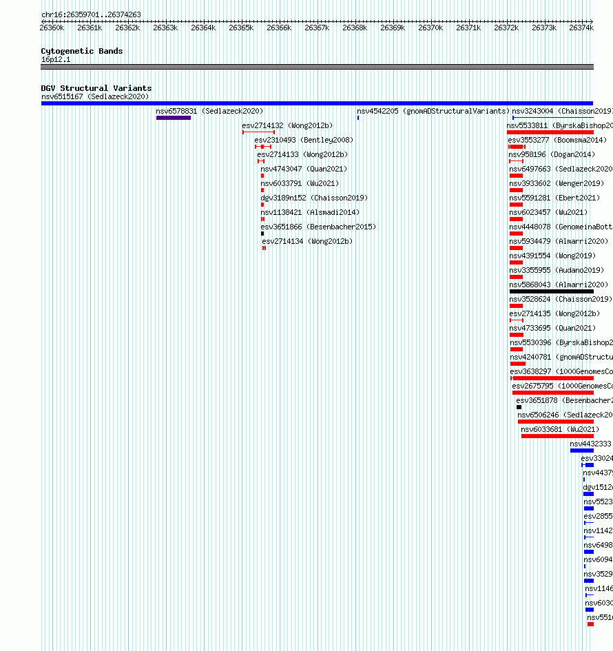This screenshot has height=651, width=613.
Task: Select the nsv4432333 variant label
Action: (x=591, y=444)
